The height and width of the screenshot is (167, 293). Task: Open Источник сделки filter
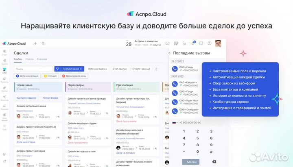pyautogui.click(x=97, y=69)
